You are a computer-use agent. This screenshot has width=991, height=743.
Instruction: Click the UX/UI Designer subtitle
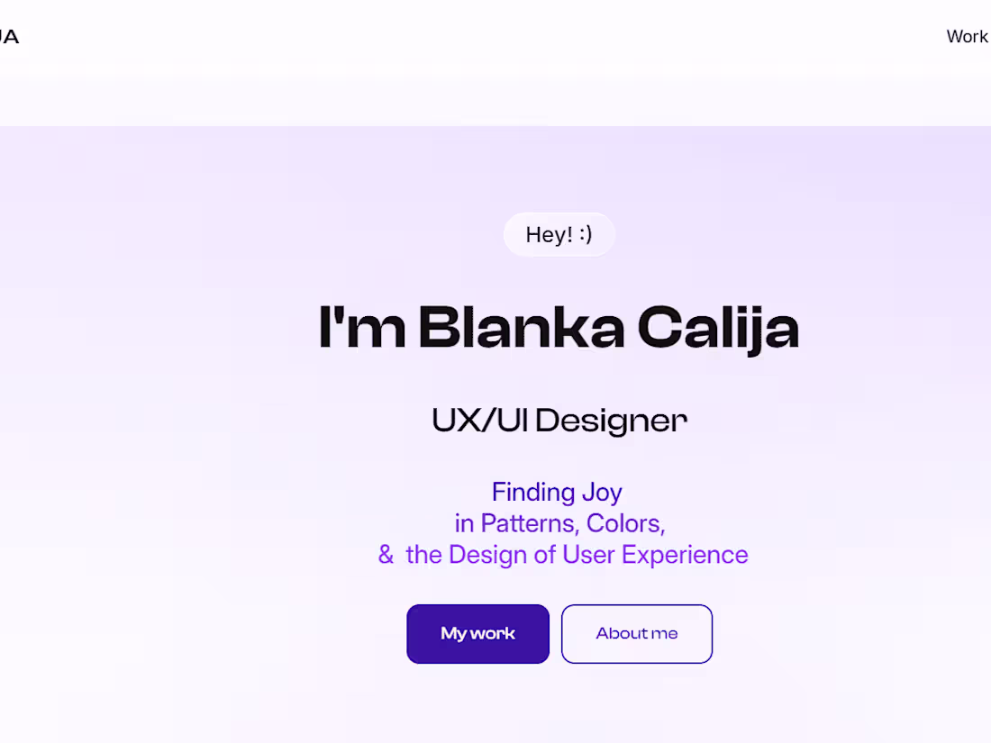coord(559,420)
